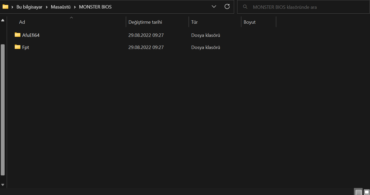Image resolution: width=370 pixels, height=195 pixels.
Task: Expand the chevron before Bu bilgisayar
Action: pos(12,7)
